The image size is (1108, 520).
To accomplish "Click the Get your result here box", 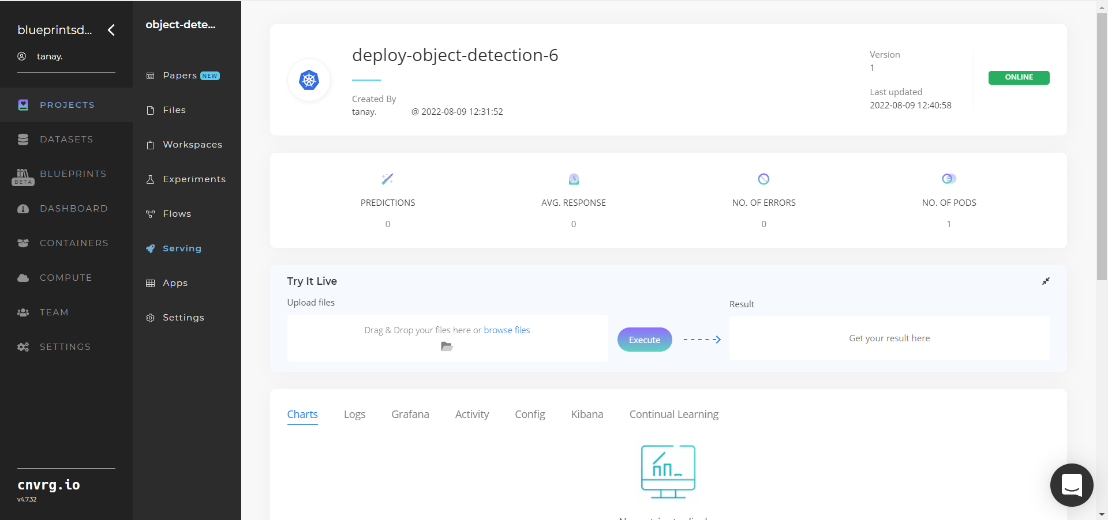I will point(889,338).
